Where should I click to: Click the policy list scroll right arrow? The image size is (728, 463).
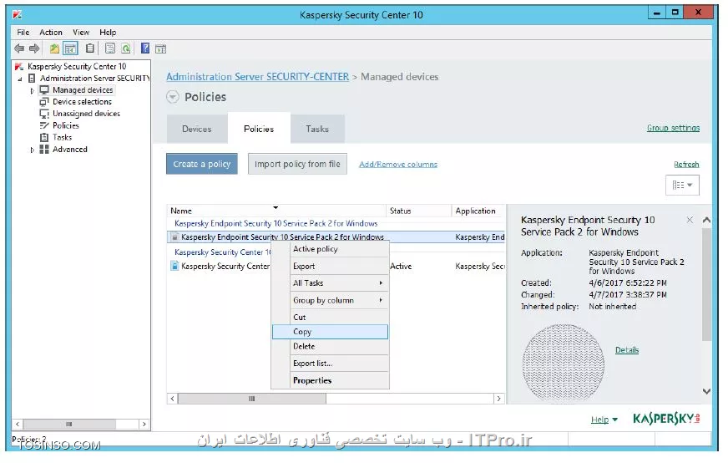pos(498,399)
